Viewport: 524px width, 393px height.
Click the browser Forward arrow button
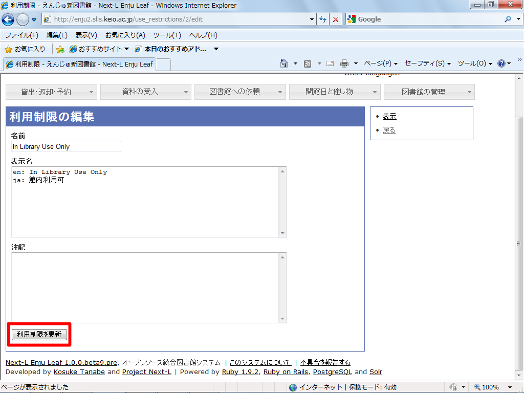click(x=23, y=19)
